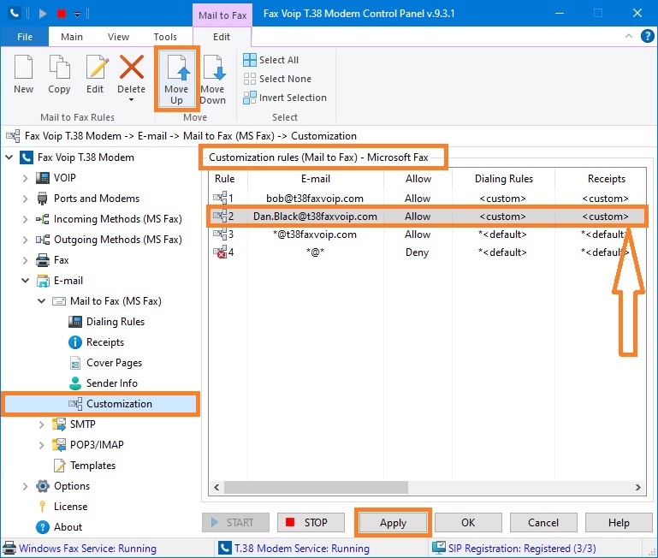The image size is (658, 558).
Task: Expand the VOIP tree node
Action: 25,178
